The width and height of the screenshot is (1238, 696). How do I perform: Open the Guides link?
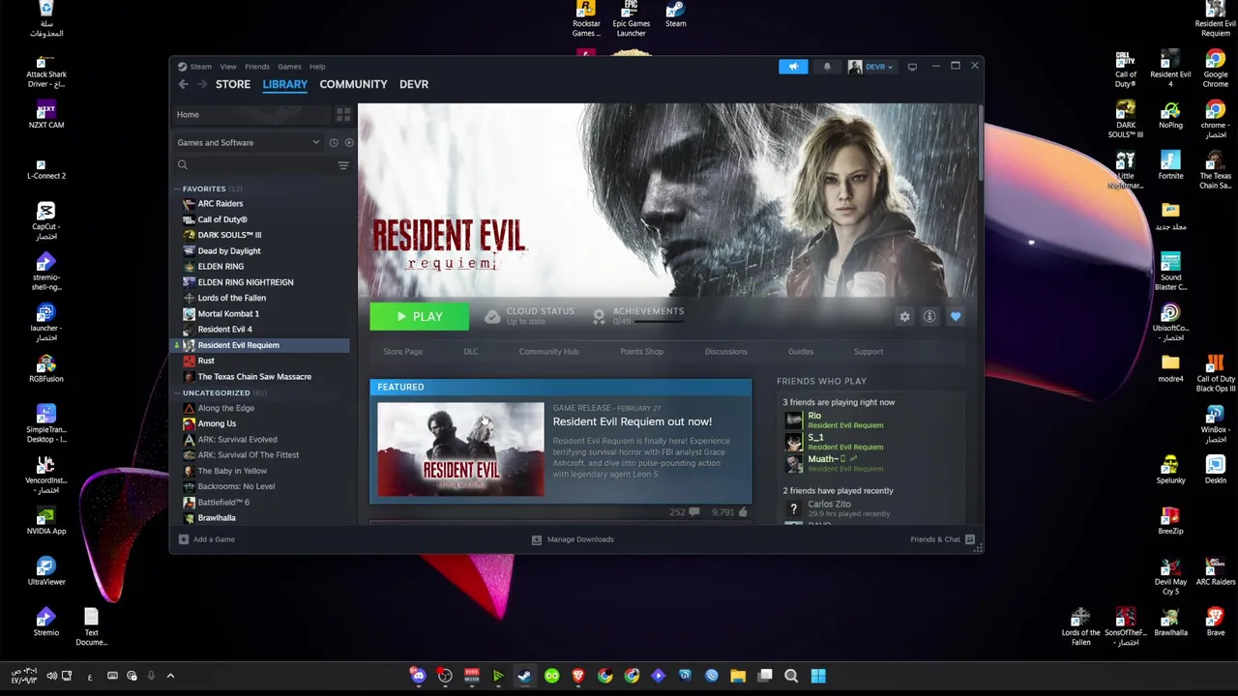[800, 352]
